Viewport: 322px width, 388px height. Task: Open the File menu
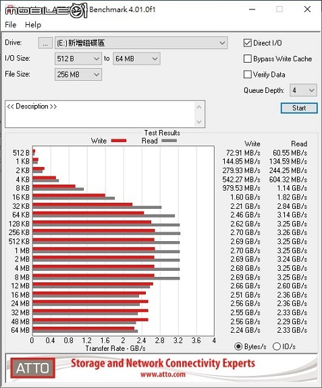point(10,25)
